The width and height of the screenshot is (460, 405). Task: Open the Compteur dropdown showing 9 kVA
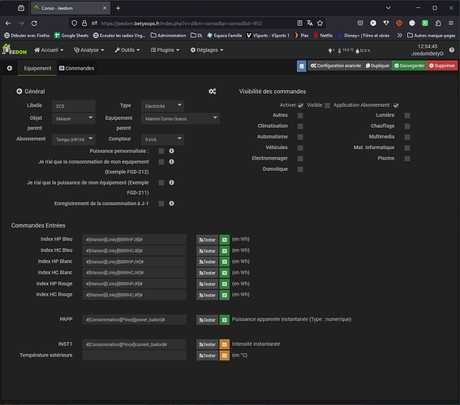click(x=162, y=139)
